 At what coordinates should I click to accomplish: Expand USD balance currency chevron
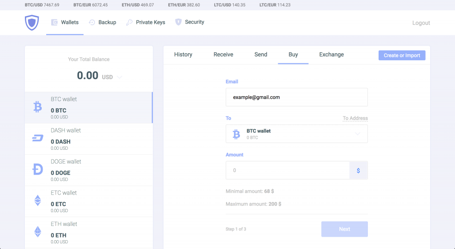pos(119,77)
